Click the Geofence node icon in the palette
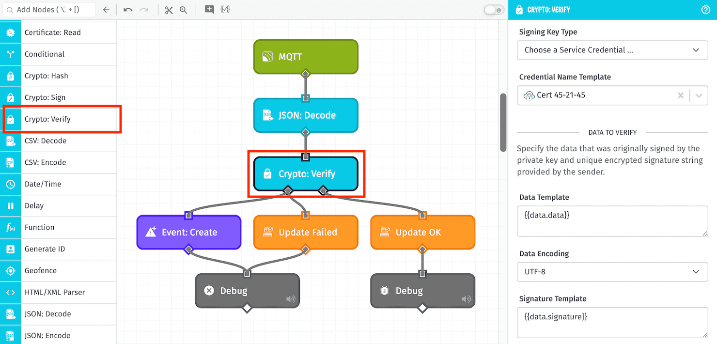717x344 pixels. tap(10, 270)
